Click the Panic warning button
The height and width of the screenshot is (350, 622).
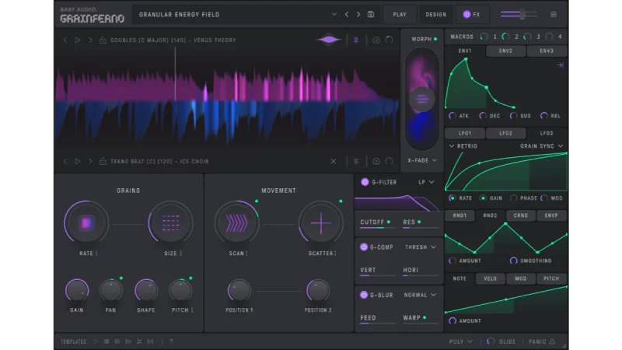[541, 341]
